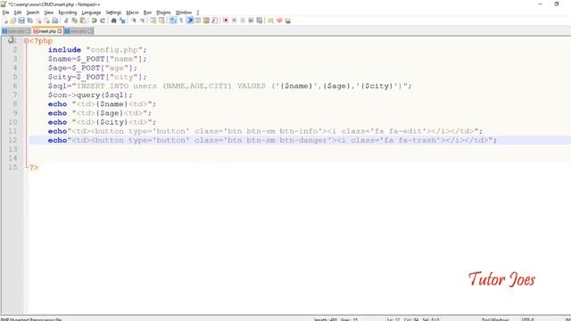Toggle the Indent Guide icon
Image resolution: width=571 pixels, height=321 pixels.
pyautogui.click(x=190, y=21)
